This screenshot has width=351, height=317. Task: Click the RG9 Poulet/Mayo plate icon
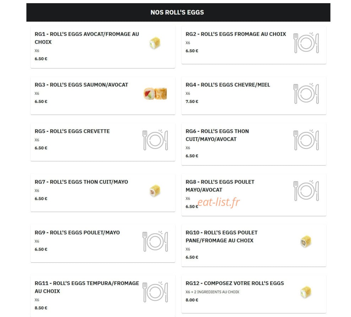point(155,241)
